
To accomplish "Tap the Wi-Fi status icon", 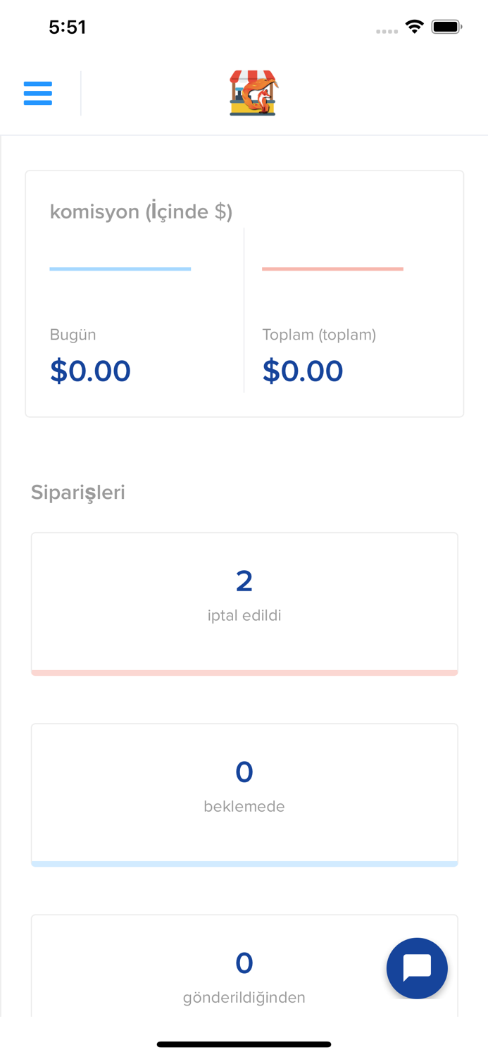I will click(414, 26).
